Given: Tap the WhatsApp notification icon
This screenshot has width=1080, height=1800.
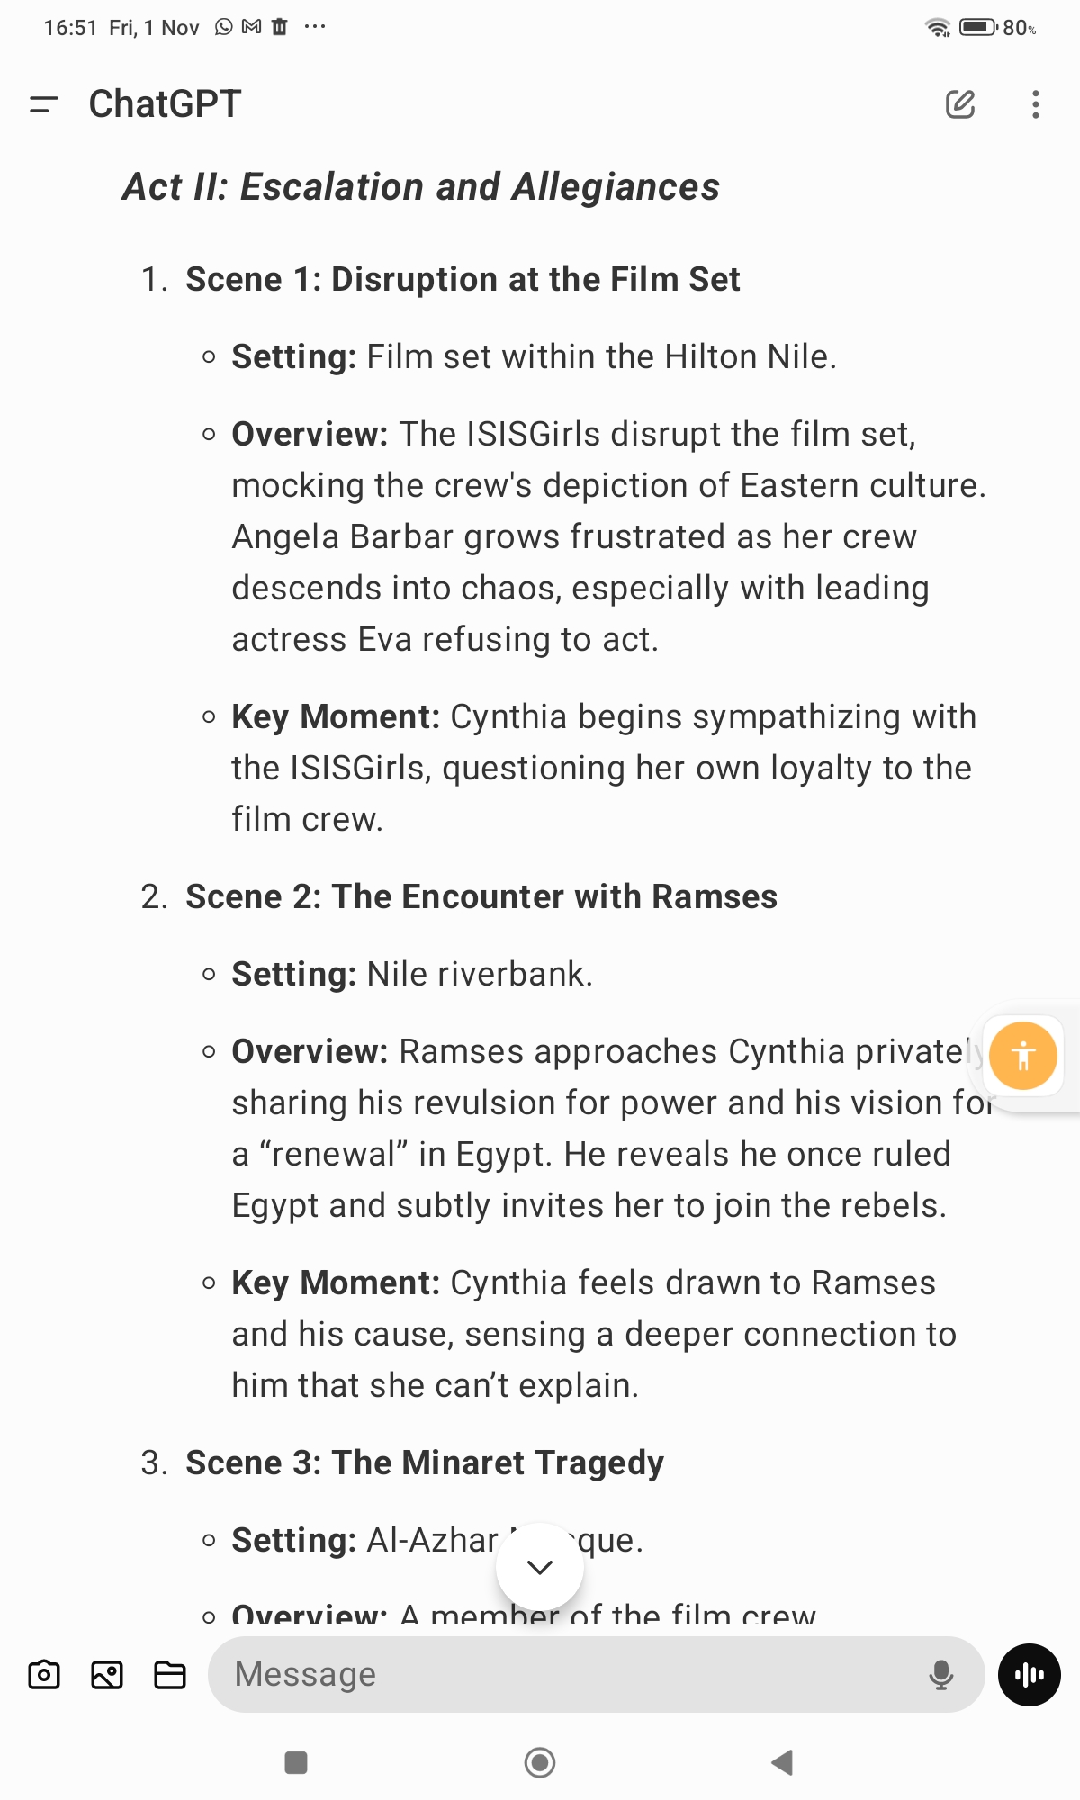Looking at the screenshot, I should (x=224, y=27).
